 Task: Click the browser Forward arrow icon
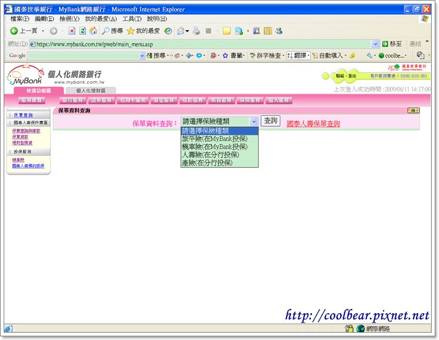[53, 31]
